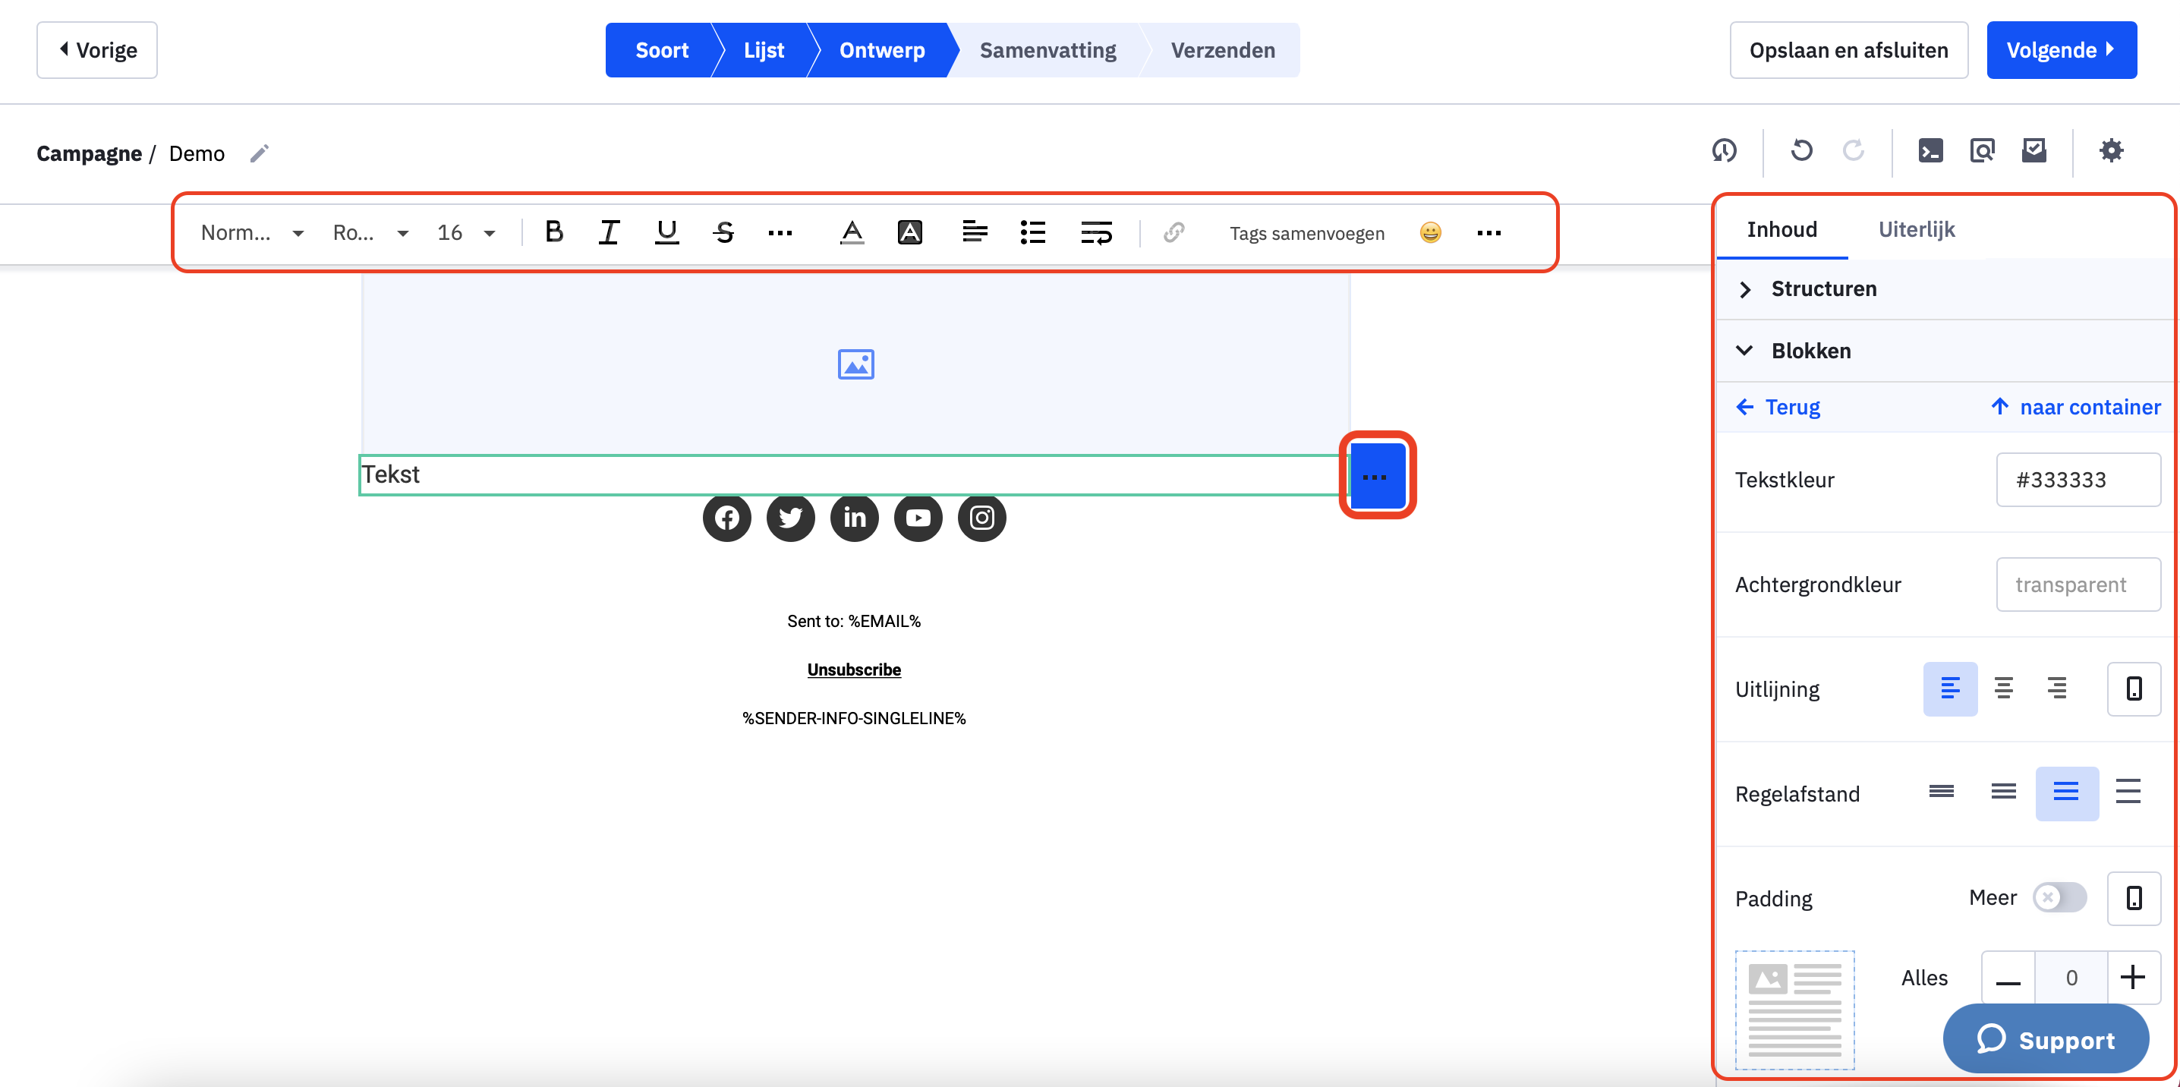
Task: Go to the Ontwerp step
Action: (x=881, y=50)
